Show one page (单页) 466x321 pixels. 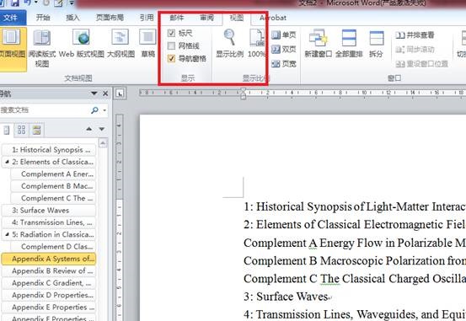(283, 35)
